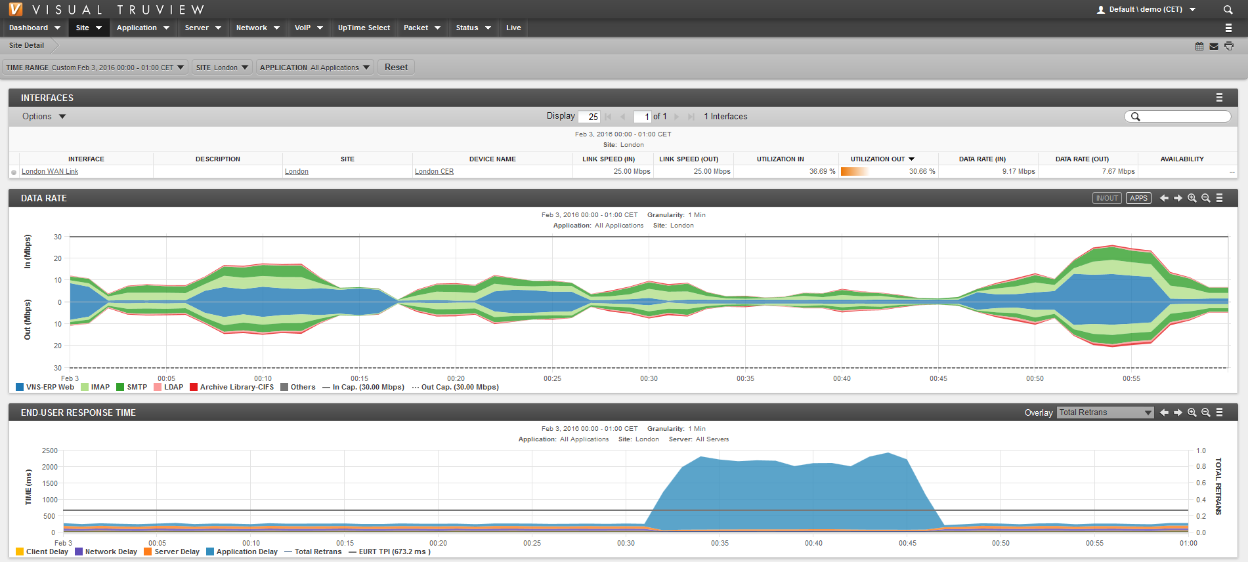Click the Utilization Out progress bar

855,172
